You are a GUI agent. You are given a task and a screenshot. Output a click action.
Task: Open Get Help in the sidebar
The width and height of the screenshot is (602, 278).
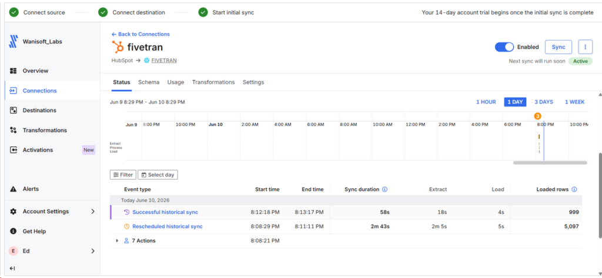34,231
